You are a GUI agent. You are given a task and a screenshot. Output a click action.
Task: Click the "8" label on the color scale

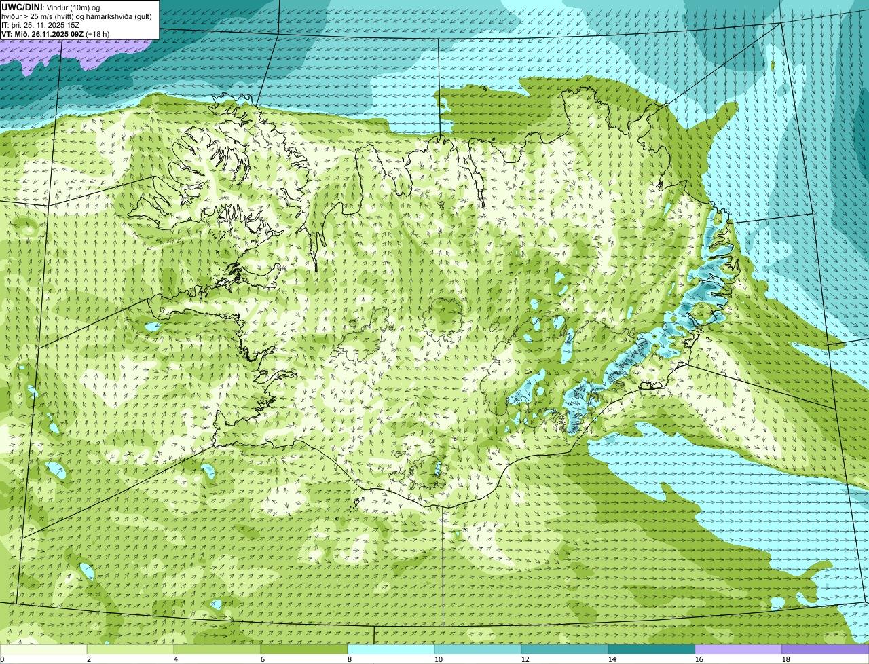click(350, 659)
